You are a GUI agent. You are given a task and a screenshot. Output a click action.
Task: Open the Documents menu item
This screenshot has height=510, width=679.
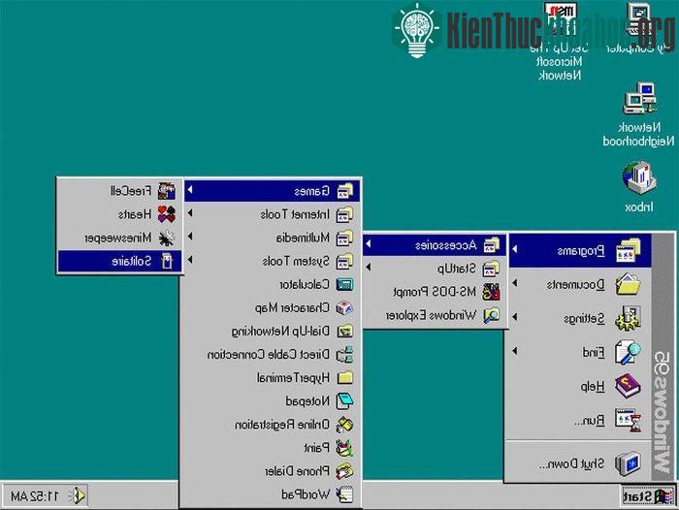(580, 284)
